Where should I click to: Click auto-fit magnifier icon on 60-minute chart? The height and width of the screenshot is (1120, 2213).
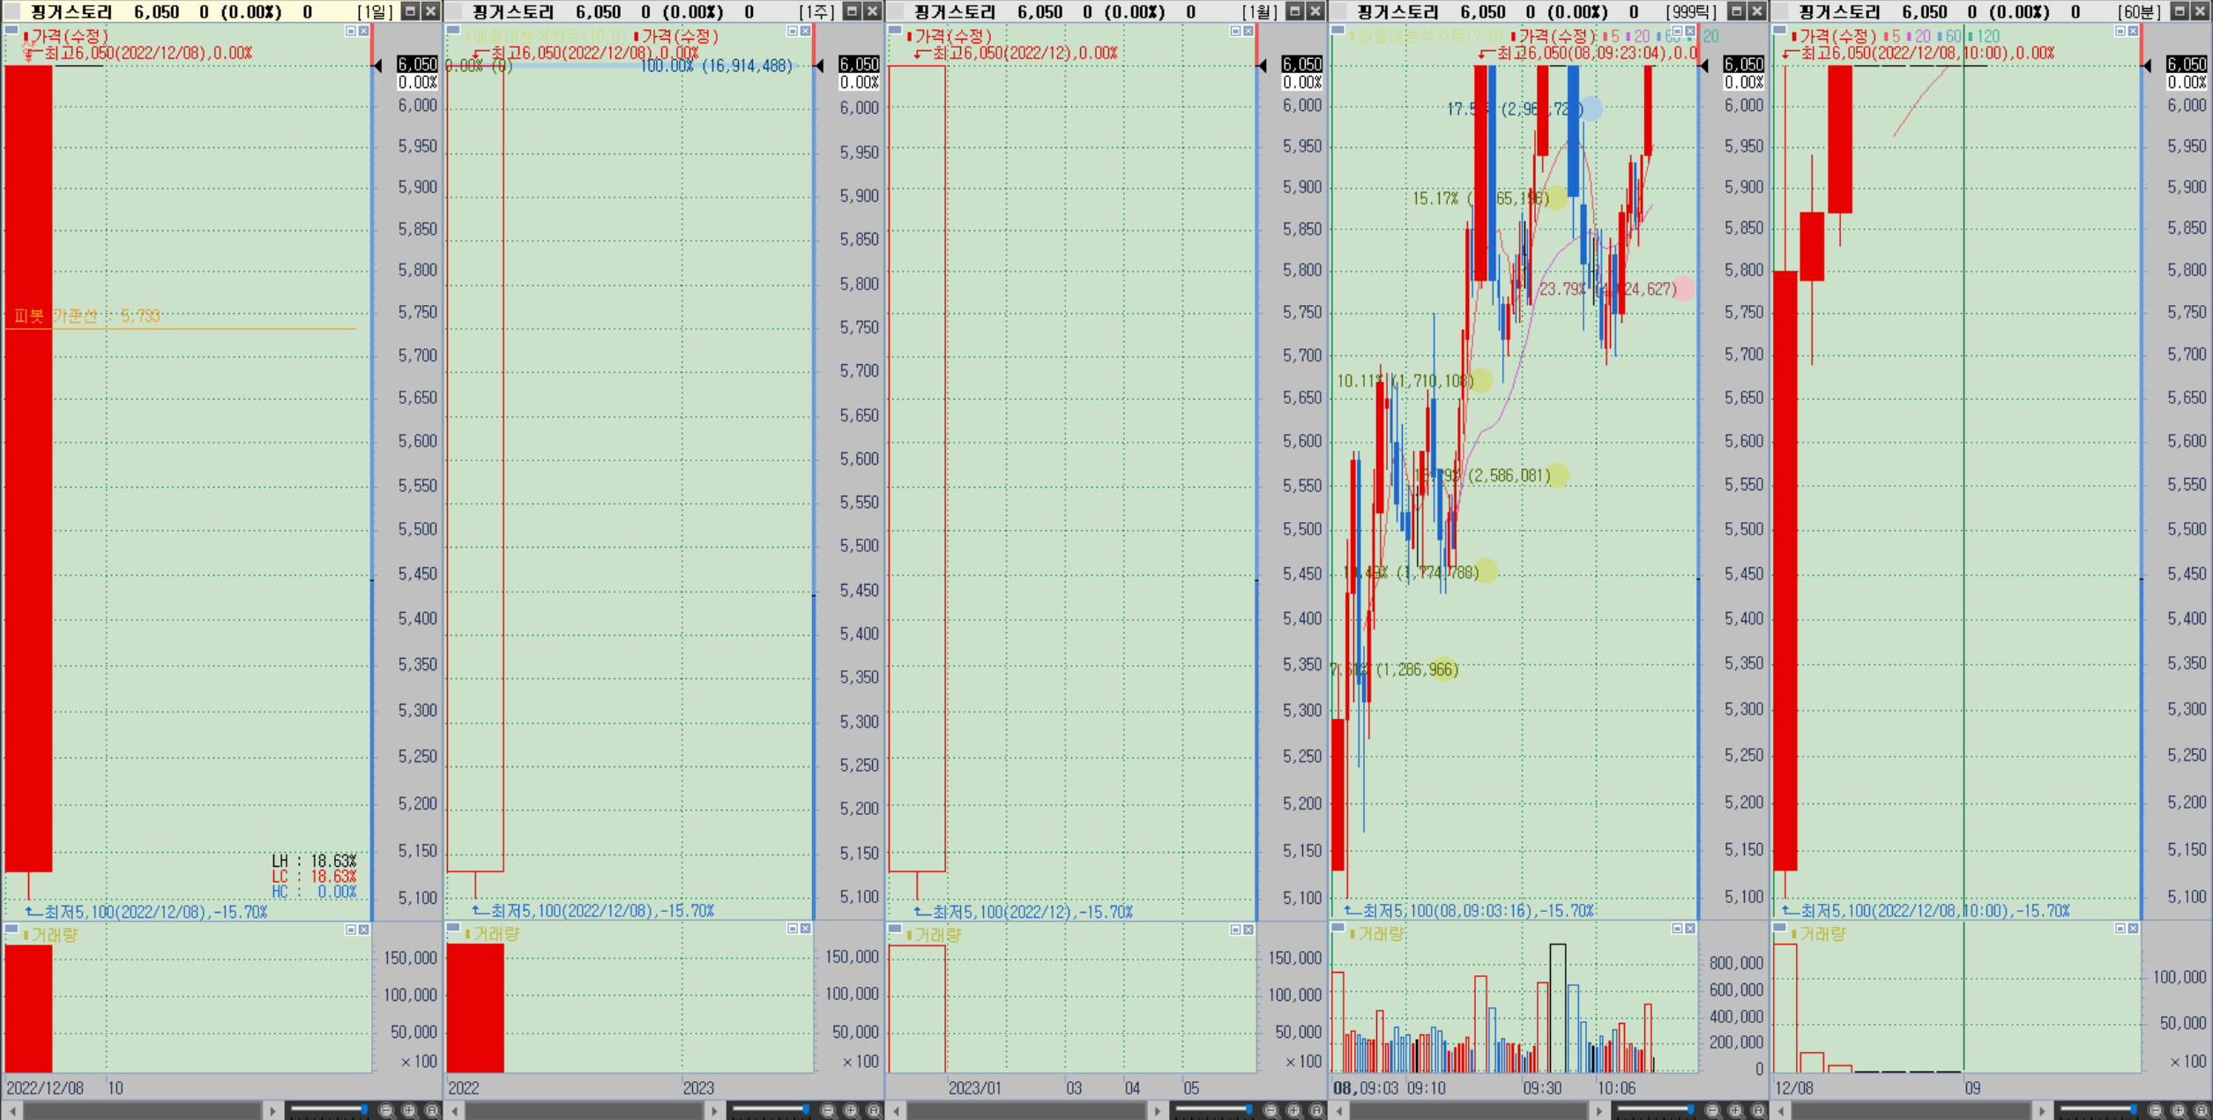[2201, 1110]
